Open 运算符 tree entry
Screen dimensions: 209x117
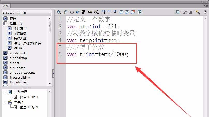coord(19,48)
